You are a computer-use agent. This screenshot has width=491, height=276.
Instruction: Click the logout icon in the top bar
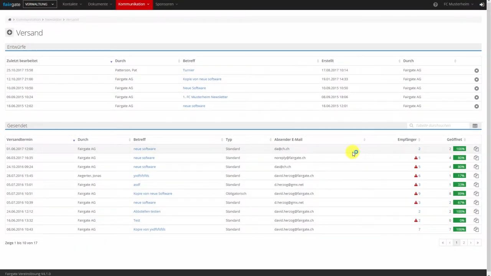[x=482, y=4]
